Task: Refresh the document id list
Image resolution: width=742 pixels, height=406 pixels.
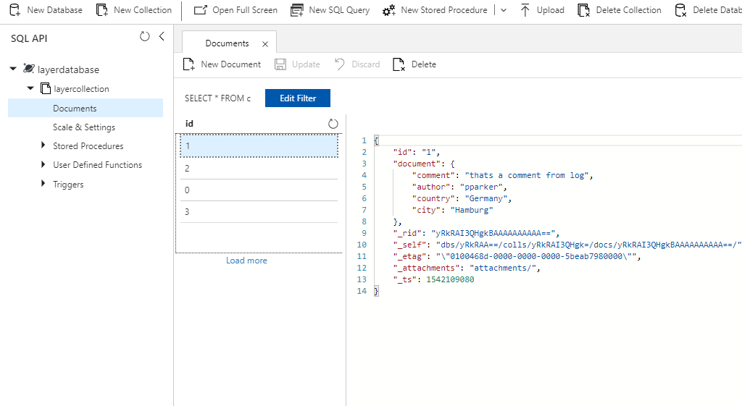Action: point(333,124)
